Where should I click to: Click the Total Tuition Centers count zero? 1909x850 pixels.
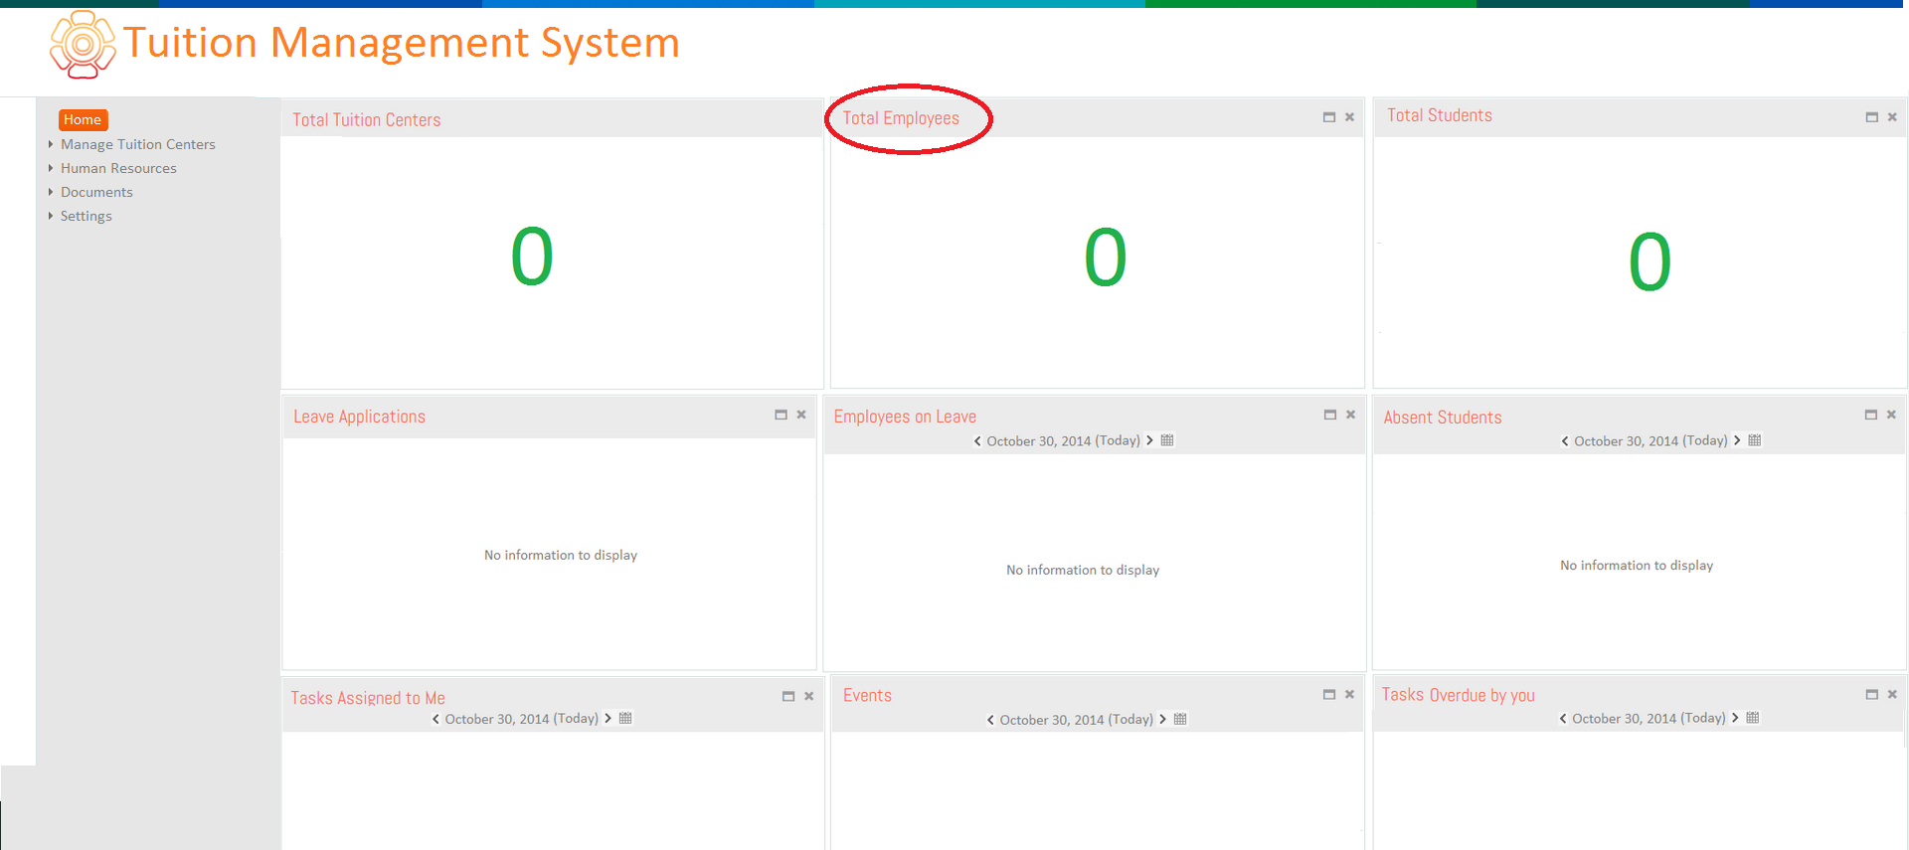532,256
